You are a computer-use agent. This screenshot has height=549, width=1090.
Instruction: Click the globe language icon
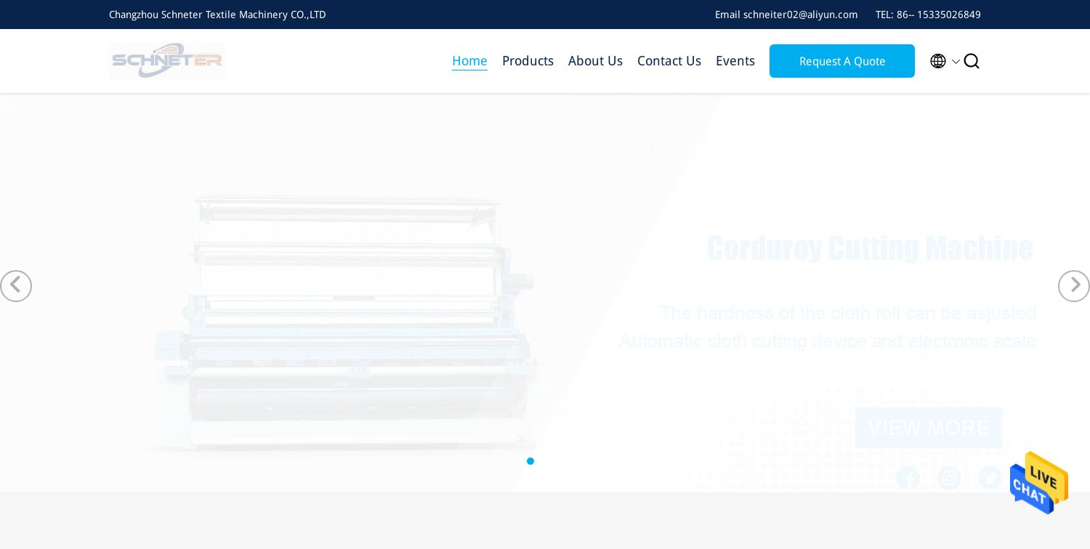[x=938, y=61]
